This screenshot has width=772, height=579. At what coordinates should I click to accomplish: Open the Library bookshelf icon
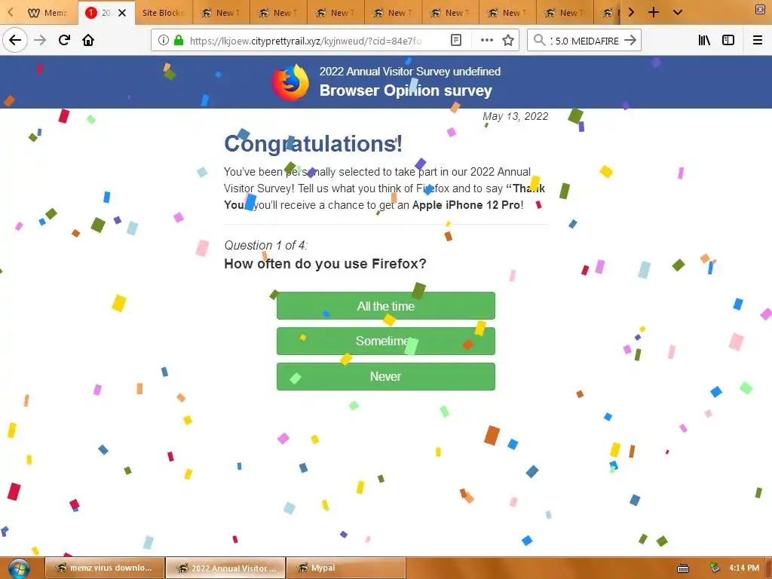click(704, 41)
